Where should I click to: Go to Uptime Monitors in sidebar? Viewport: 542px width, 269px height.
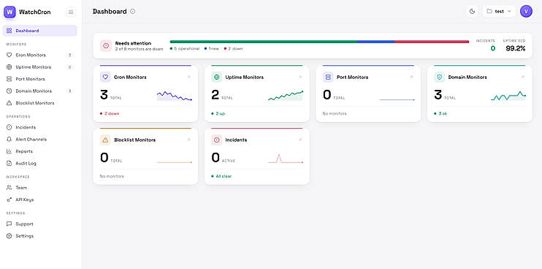coord(39,67)
